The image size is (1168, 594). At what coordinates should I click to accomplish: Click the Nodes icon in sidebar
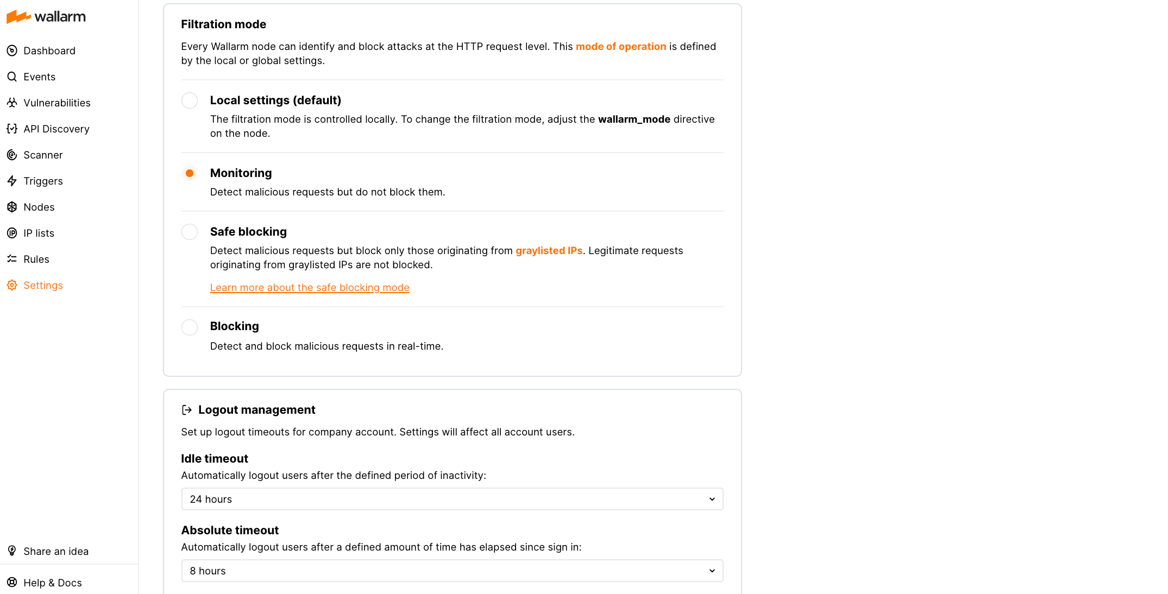[x=12, y=207]
